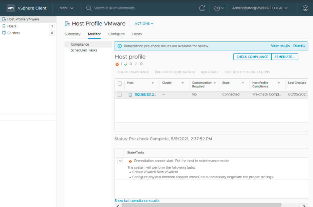Click the smiley feedback icon
This screenshot has height=207, width=313.
coord(305,8)
